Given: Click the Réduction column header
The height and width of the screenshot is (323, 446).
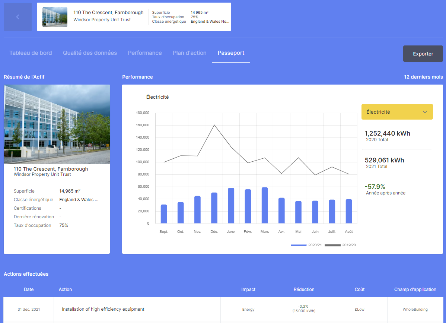Looking at the screenshot, I should pos(304,289).
